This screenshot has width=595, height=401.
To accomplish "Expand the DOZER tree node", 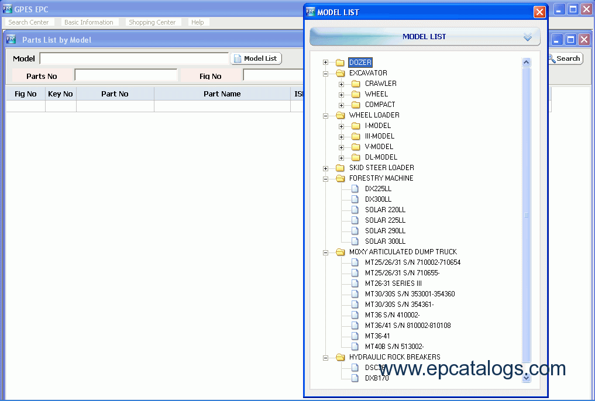I will [325, 62].
